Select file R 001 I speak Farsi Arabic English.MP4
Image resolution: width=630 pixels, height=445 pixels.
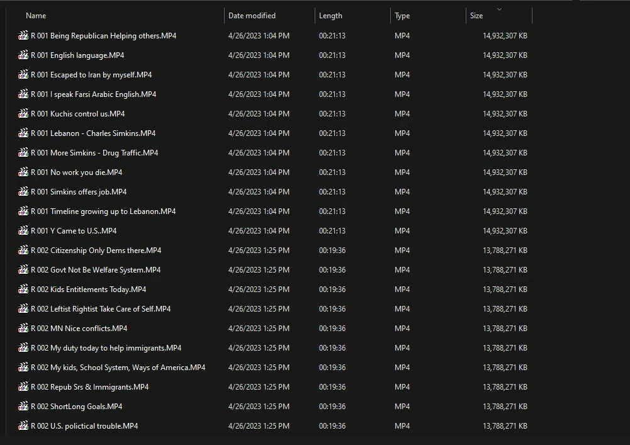point(94,94)
